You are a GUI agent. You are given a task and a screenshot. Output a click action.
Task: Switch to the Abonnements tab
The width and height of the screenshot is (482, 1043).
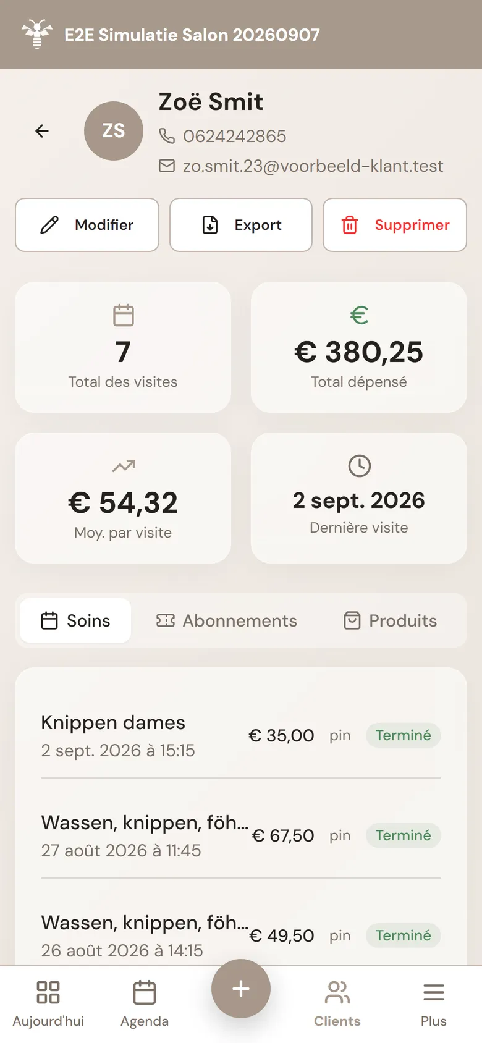click(x=227, y=620)
